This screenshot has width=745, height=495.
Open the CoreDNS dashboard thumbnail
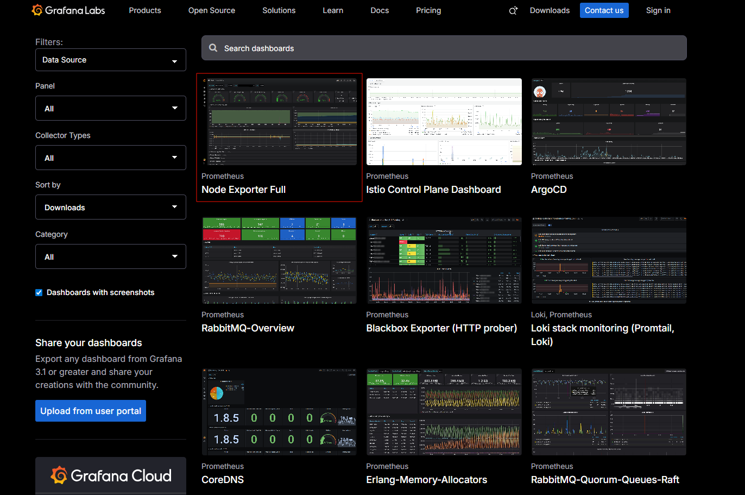[x=279, y=412]
